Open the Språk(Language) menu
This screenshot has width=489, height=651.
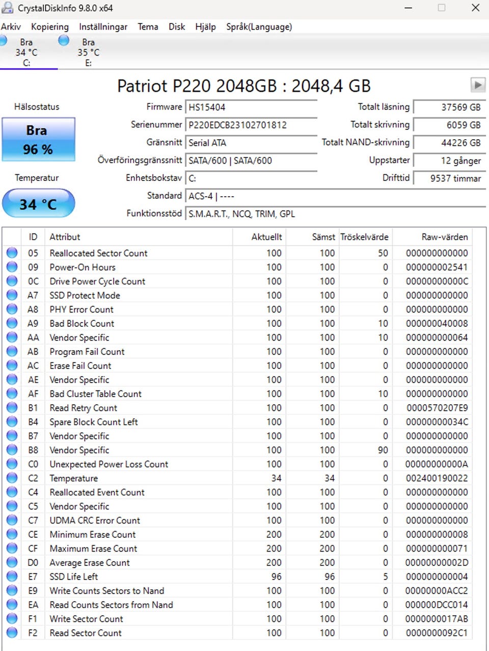[x=259, y=27]
